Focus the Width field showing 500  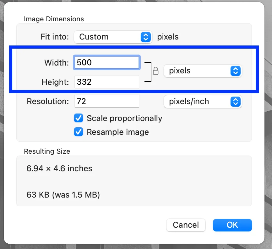click(x=106, y=62)
